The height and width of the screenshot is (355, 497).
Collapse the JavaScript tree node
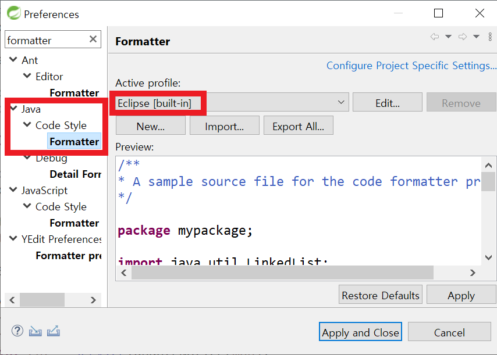(13, 189)
